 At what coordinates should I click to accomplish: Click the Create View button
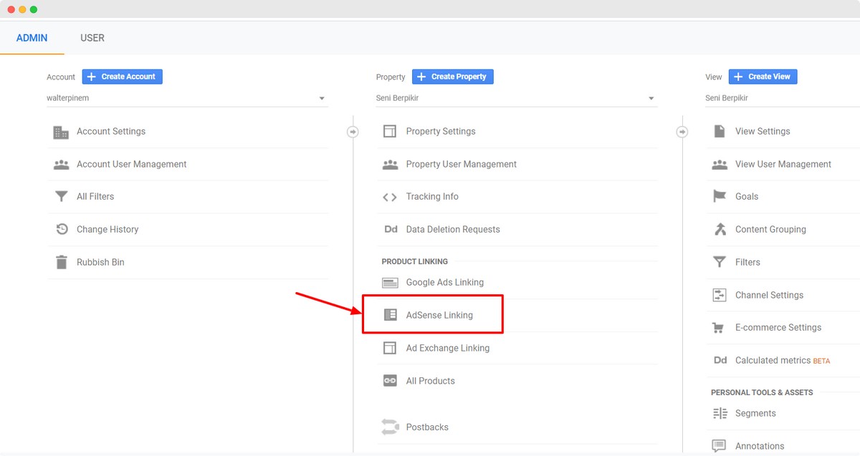(763, 77)
